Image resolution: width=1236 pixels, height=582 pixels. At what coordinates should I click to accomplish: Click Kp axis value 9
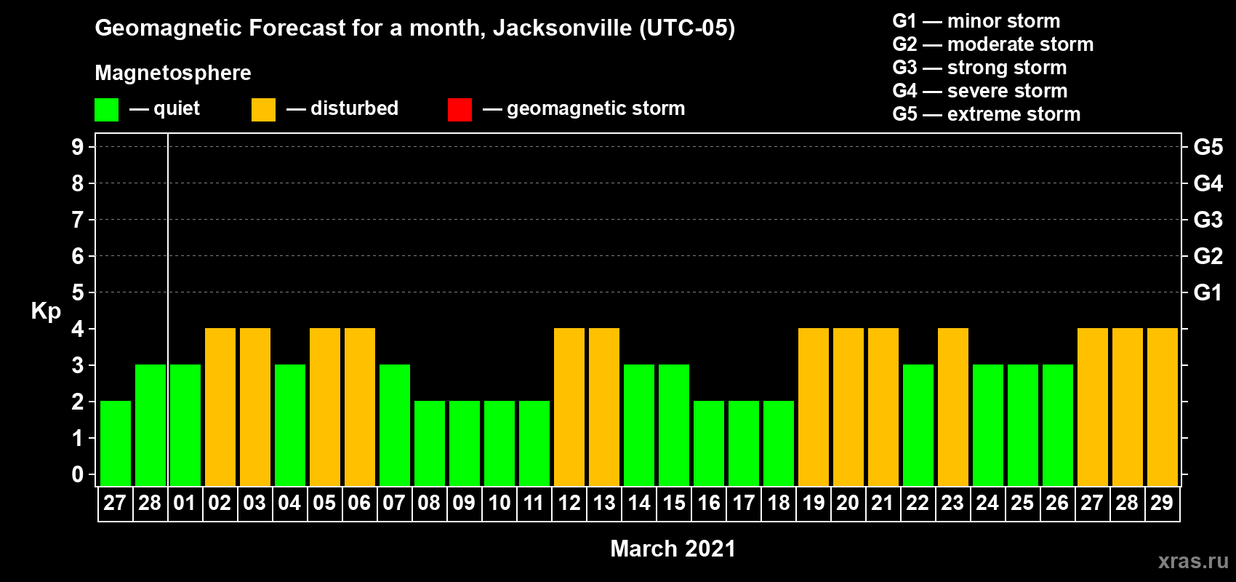pyautogui.click(x=78, y=147)
